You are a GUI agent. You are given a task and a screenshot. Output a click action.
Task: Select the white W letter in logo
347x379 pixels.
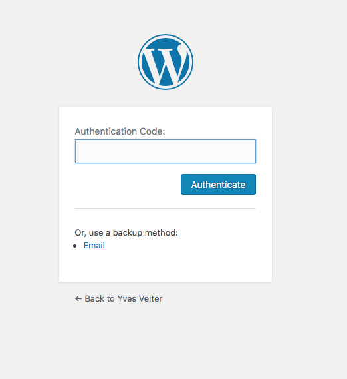(166, 63)
